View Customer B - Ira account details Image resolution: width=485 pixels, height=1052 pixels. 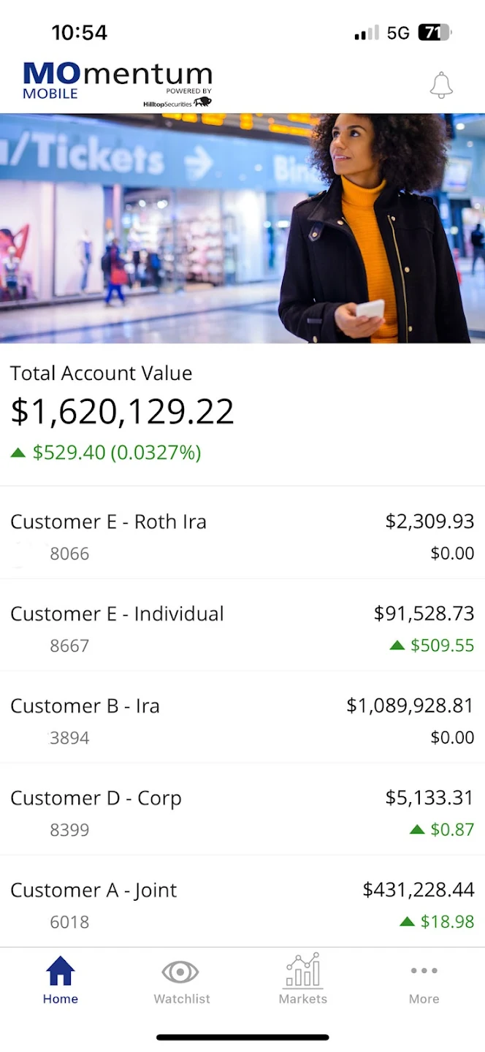pos(242,720)
